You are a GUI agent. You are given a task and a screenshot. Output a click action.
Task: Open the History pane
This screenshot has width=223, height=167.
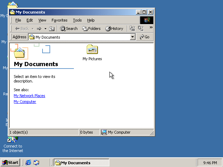(x=114, y=29)
